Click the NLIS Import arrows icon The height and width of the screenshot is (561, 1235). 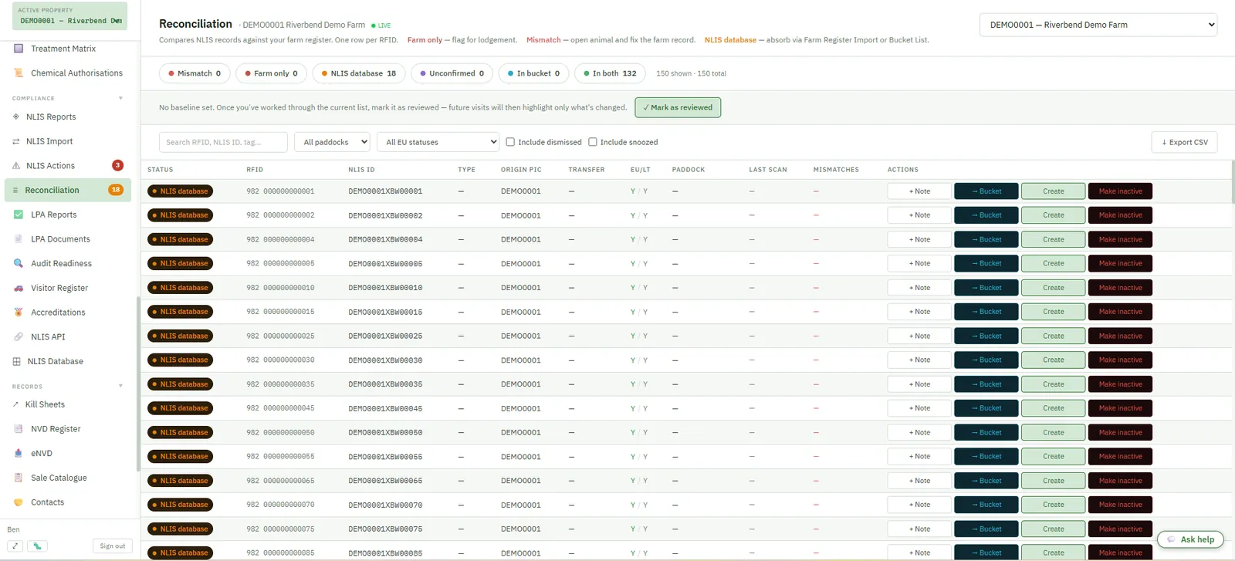(x=16, y=141)
